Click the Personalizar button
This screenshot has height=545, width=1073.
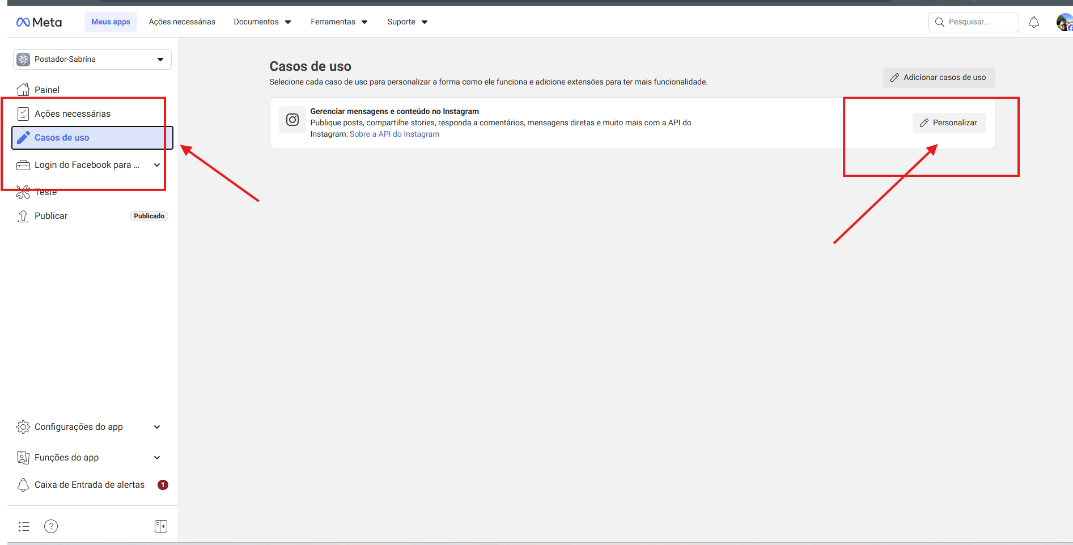coord(949,123)
